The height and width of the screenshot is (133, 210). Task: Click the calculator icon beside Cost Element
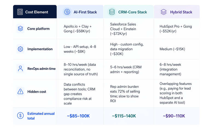(x=20, y=12)
